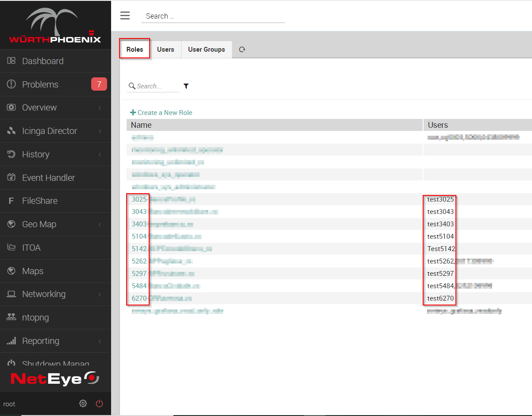
Task: Open the filter options next to role search
Action: click(186, 86)
